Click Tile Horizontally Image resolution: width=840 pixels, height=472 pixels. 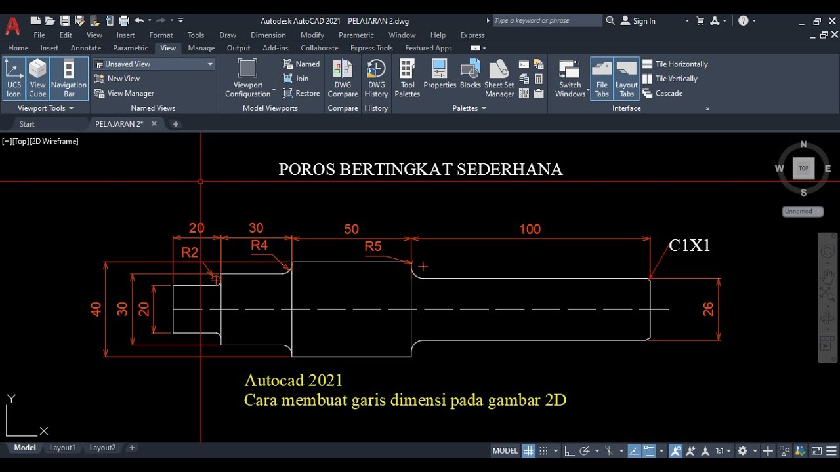coord(675,64)
